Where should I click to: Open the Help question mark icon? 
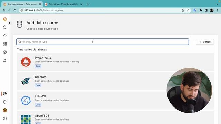click(5, 118)
